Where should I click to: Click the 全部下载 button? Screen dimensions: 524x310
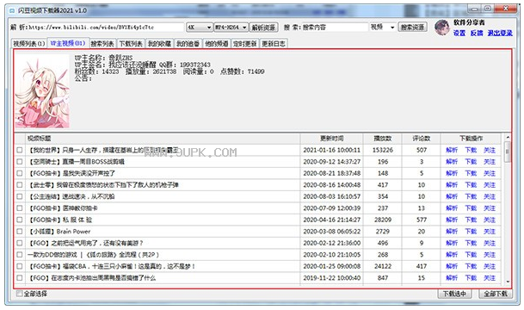coord(496,294)
